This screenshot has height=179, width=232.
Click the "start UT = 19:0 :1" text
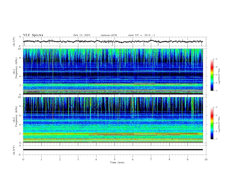tap(141, 35)
